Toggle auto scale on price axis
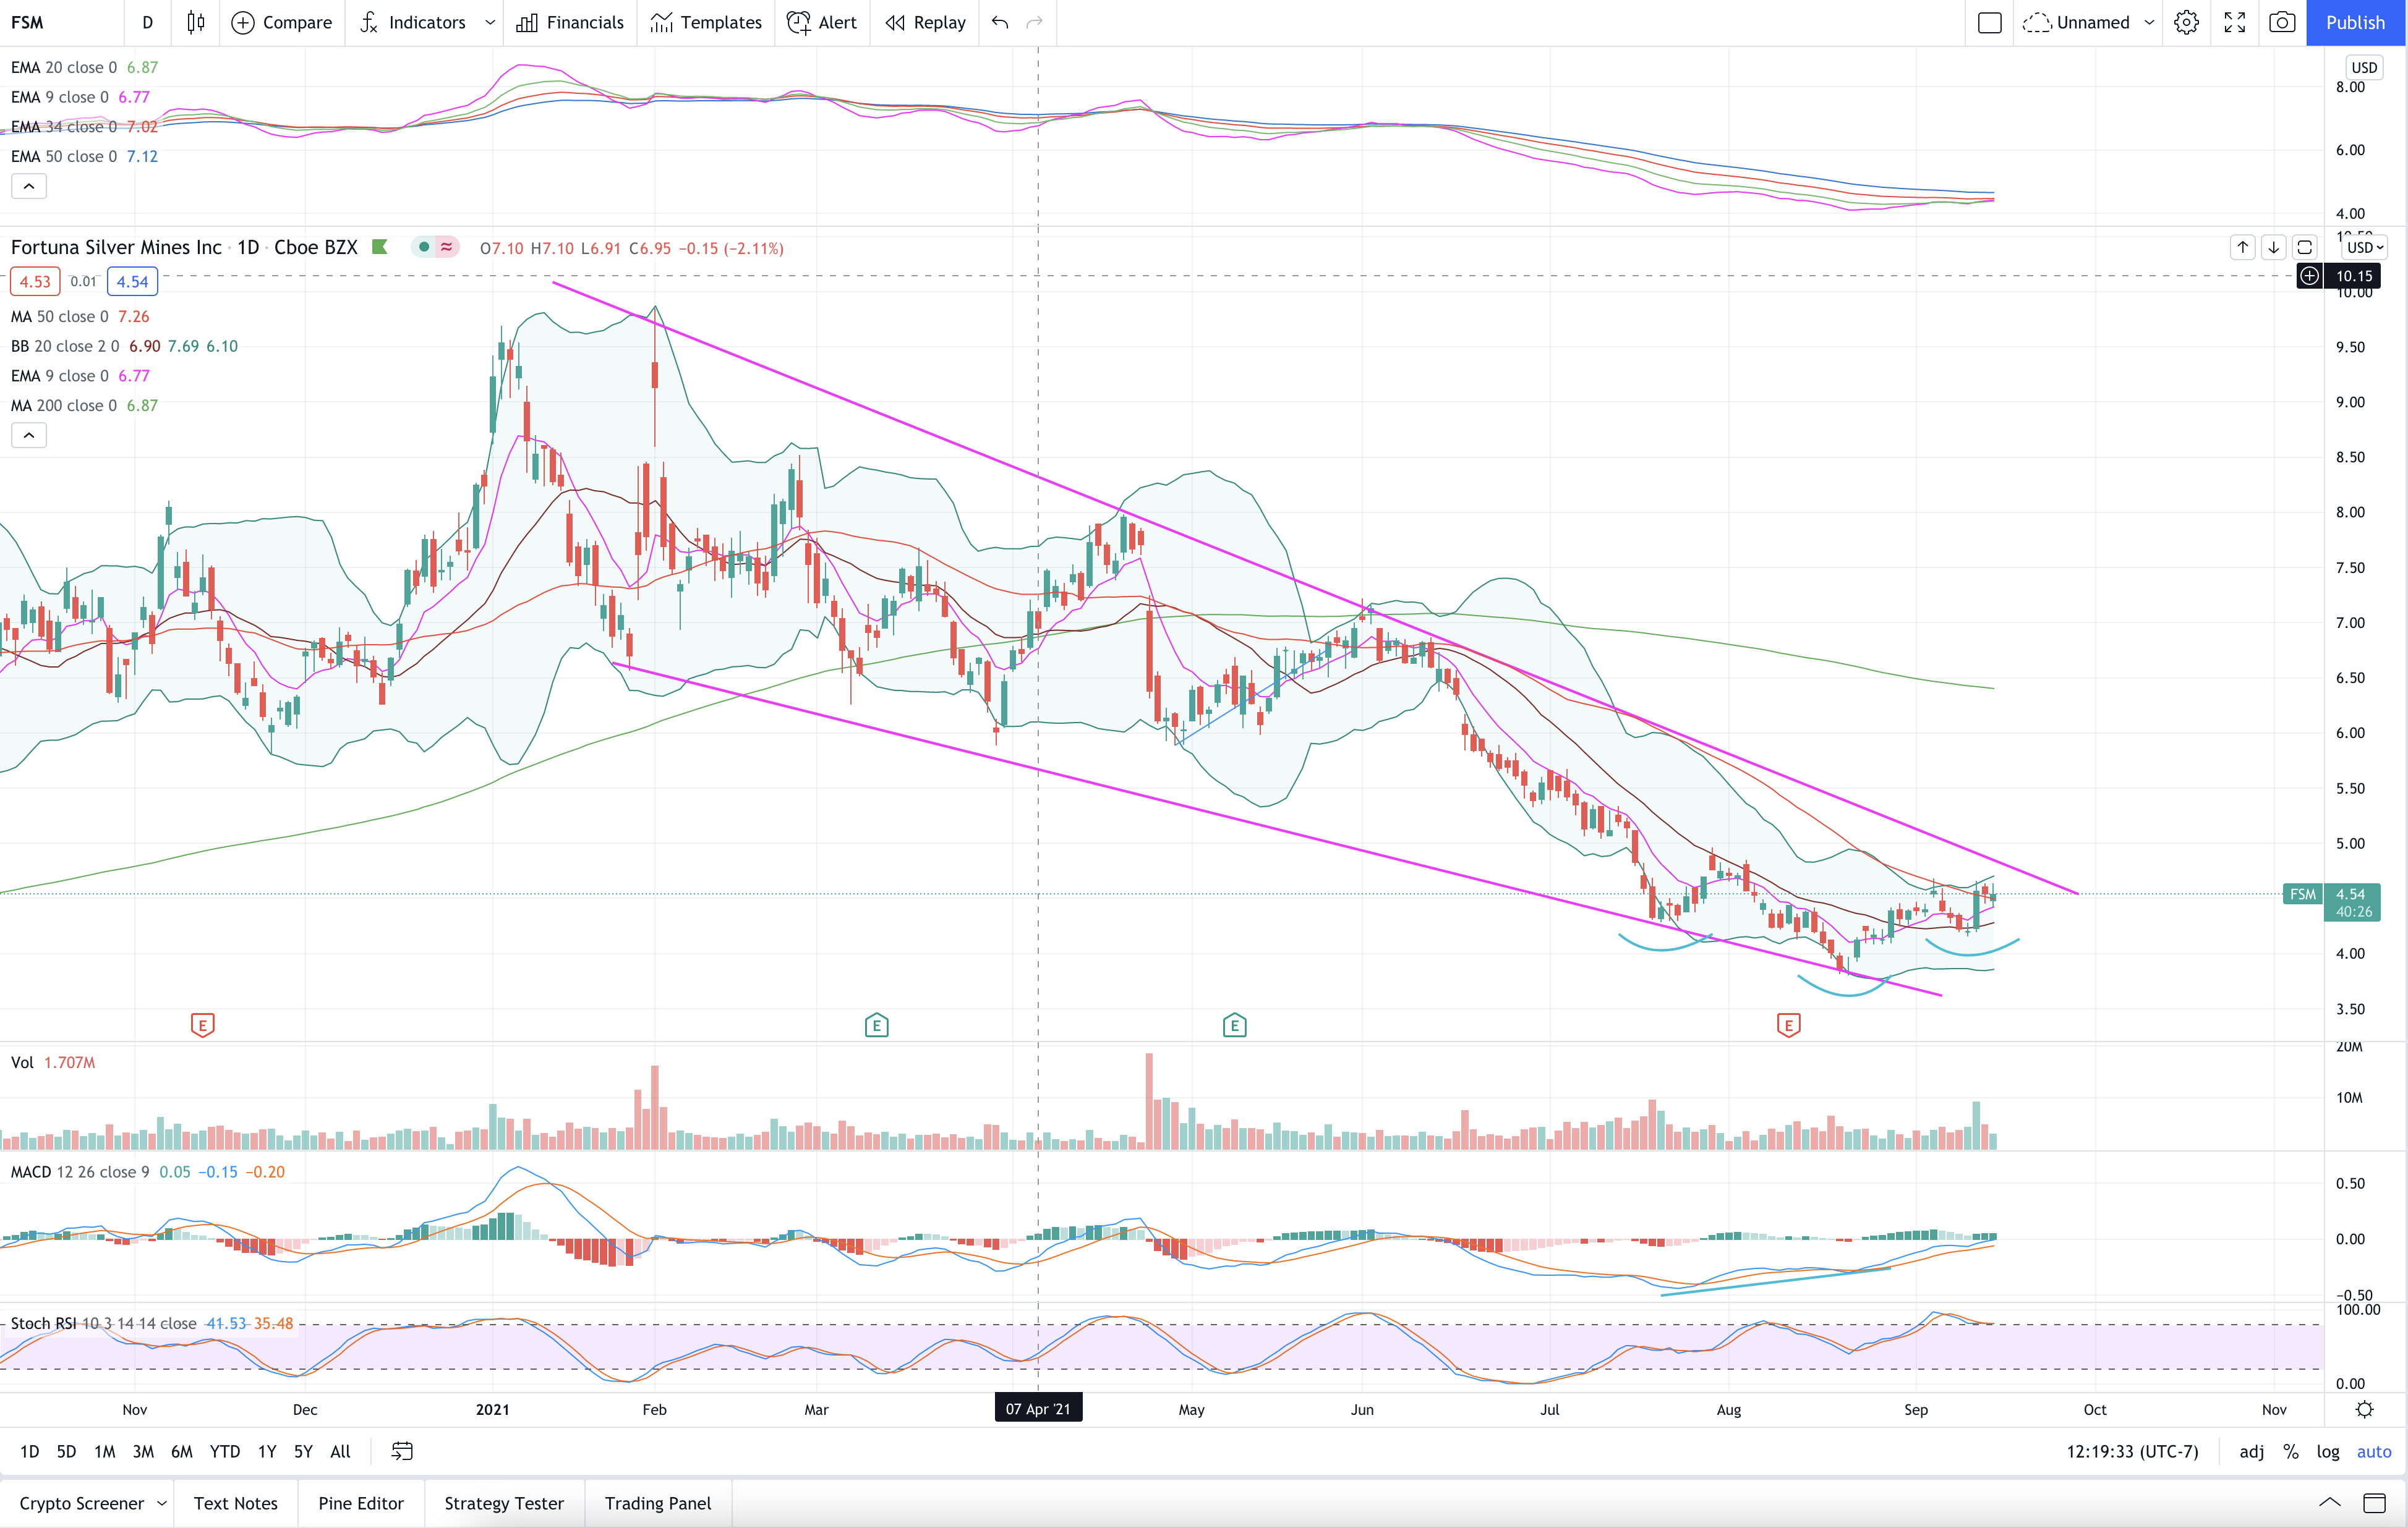This screenshot has height=1528, width=2408. [2373, 1451]
